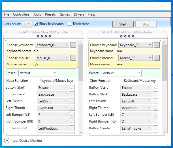Click Slot 2 scrollbar down arrow

pos(165,132)
